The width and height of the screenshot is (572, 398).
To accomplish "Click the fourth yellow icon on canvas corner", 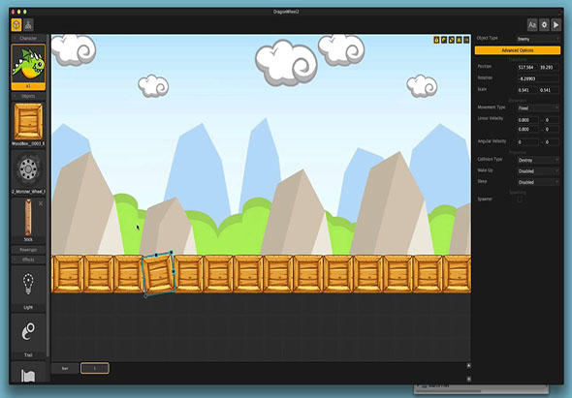I will 459,40.
